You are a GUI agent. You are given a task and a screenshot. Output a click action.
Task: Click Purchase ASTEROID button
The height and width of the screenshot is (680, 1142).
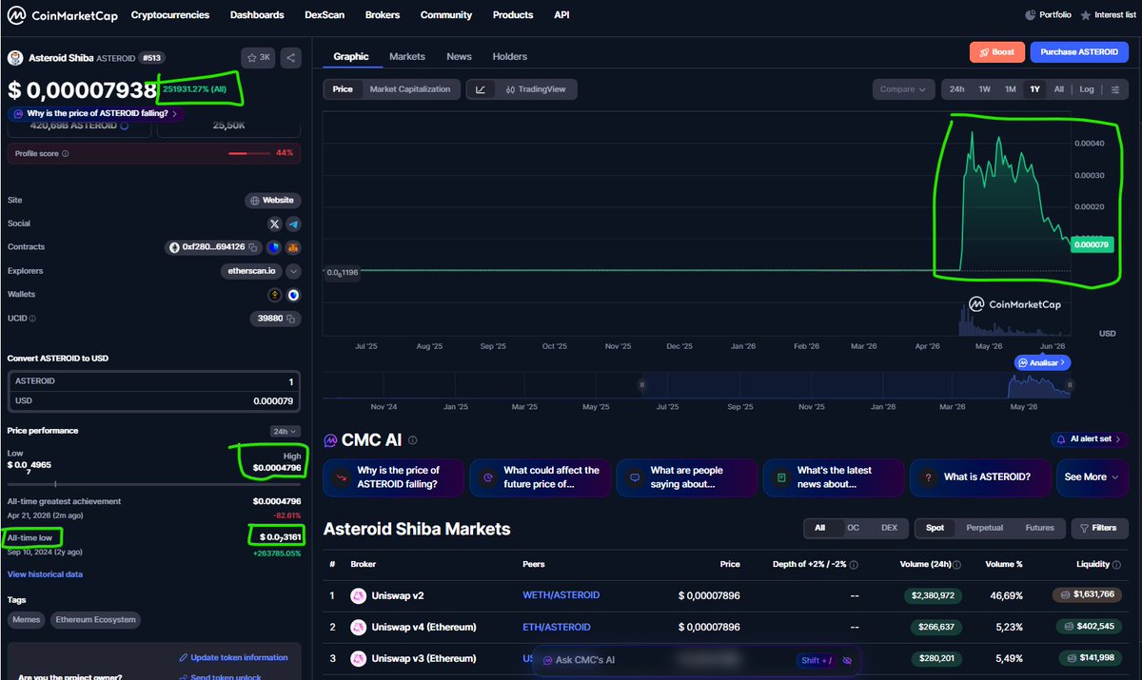tap(1079, 51)
